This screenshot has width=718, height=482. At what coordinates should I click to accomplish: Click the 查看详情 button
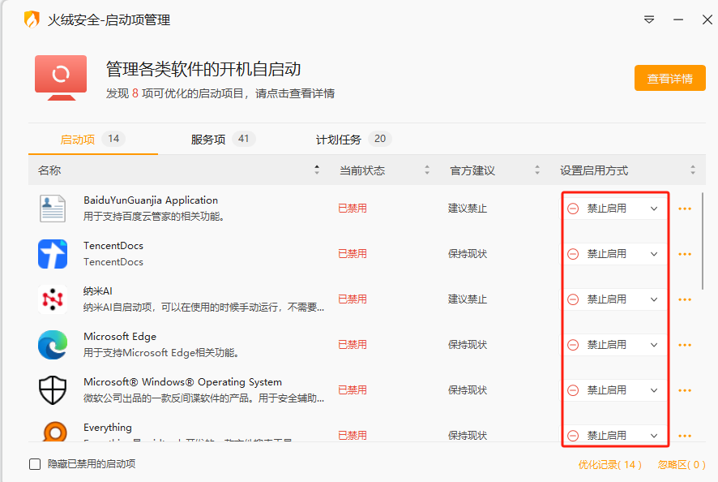[x=669, y=78]
